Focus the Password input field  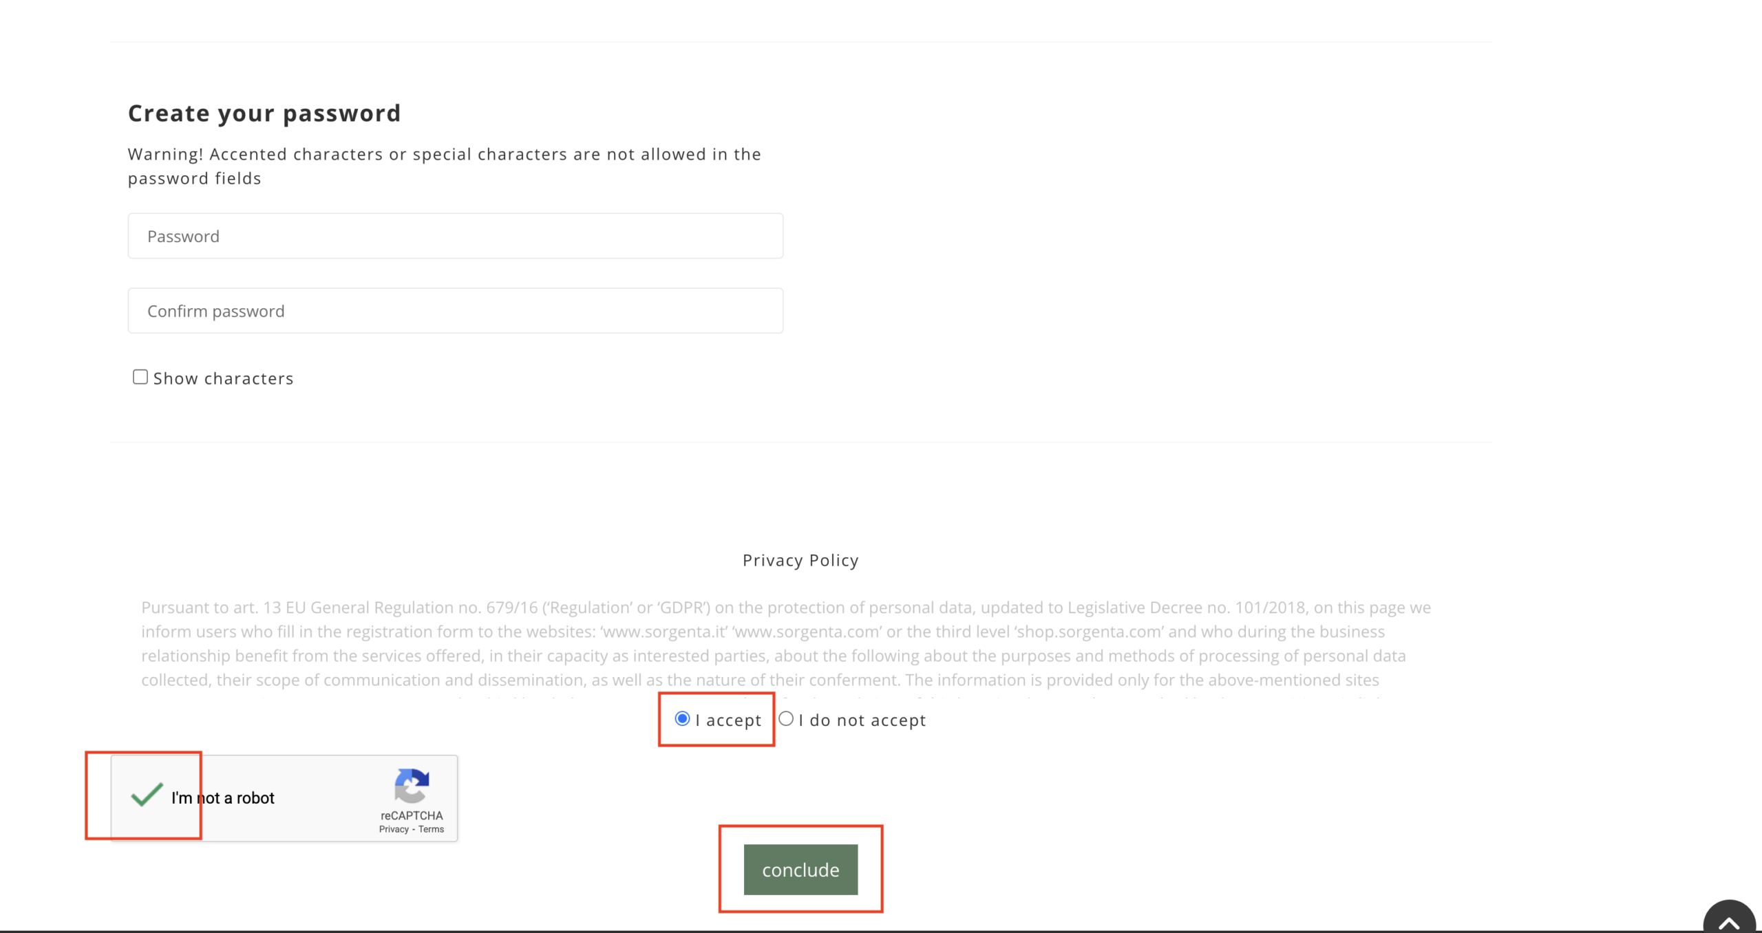pos(455,236)
